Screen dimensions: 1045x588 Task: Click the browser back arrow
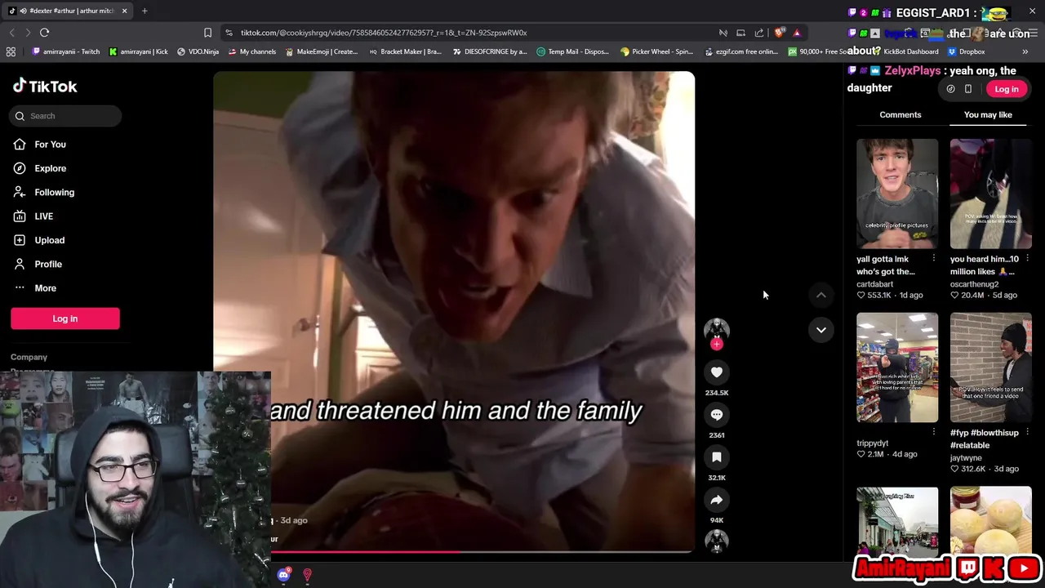point(11,33)
